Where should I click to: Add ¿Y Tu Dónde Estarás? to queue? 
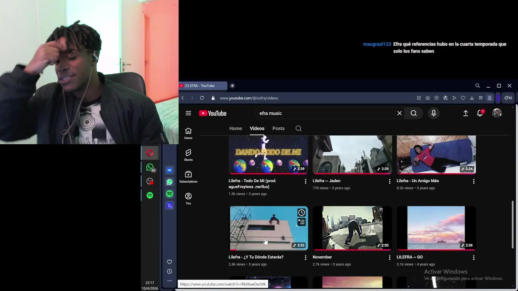point(301,222)
